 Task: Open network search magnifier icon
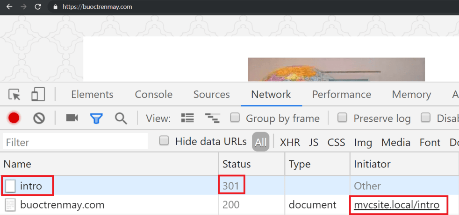[121, 118]
